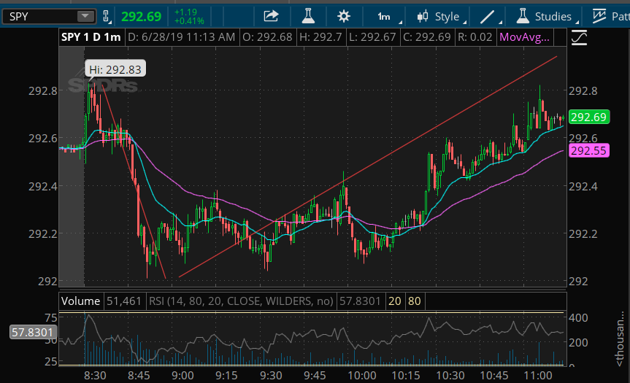This screenshot has width=630, height=383.
Task: Click the RSI oversold value 20
Action: pos(394,301)
